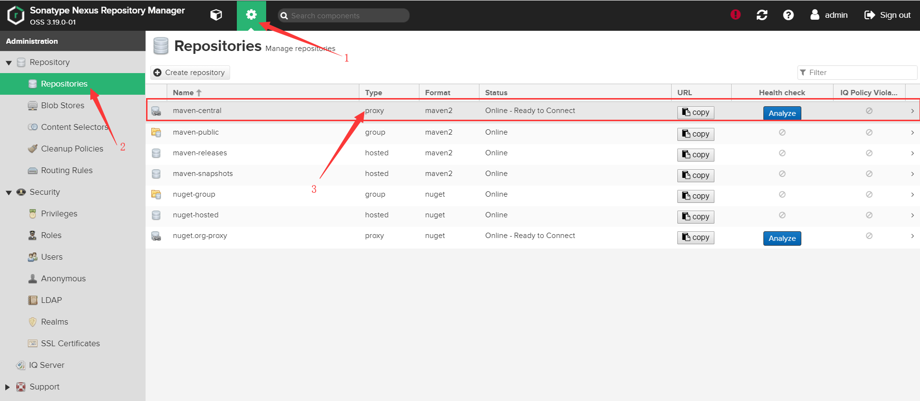Open the Help question mark icon

point(788,15)
